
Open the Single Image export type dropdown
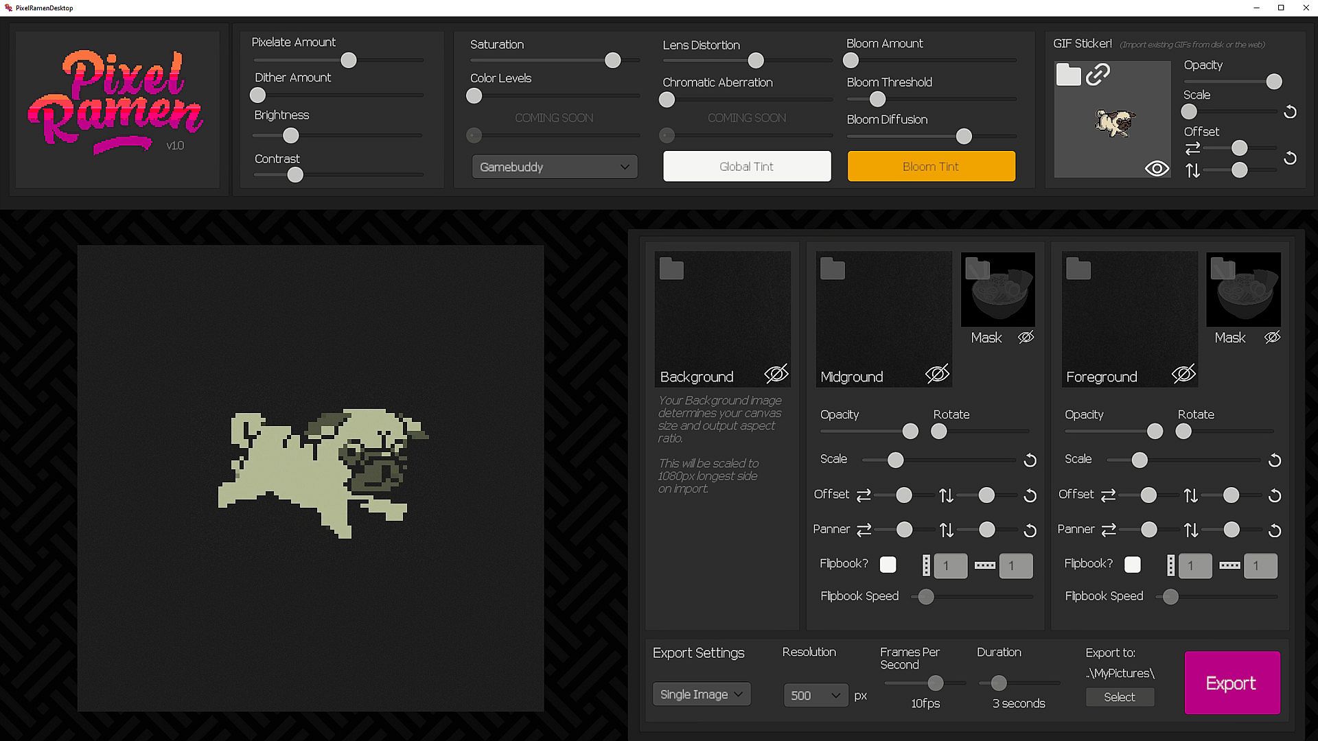[701, 694]
